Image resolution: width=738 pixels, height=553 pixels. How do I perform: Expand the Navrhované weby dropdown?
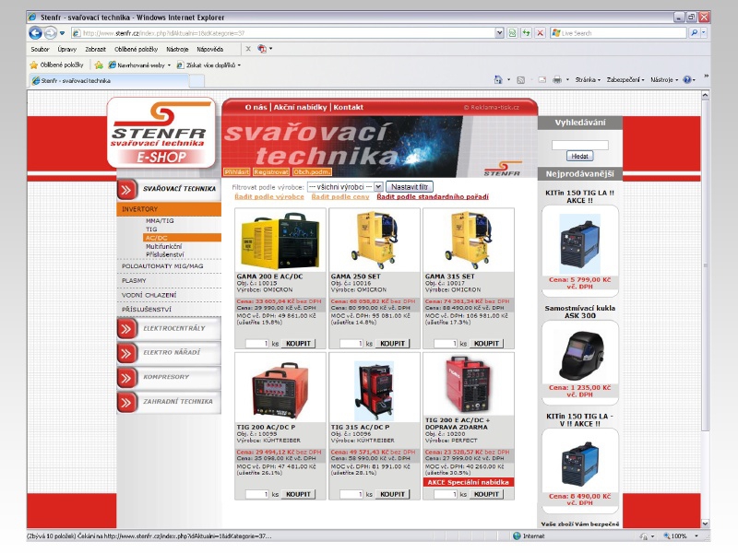(x=169, y=65)
